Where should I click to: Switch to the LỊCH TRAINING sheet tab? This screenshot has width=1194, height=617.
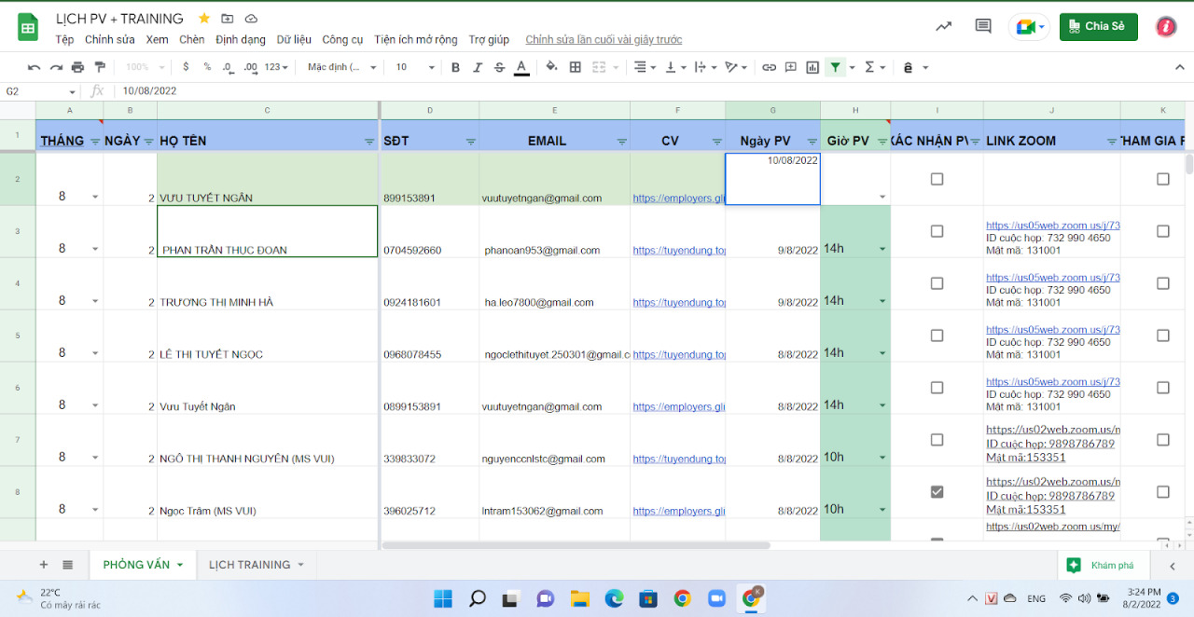pyautogui.click(x=248, y=564)
